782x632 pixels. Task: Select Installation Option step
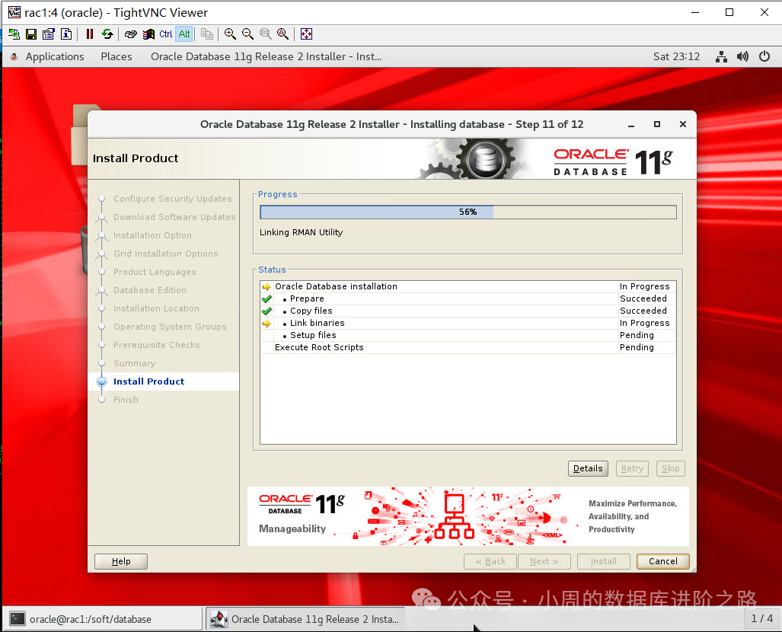(x=152, y=235)
